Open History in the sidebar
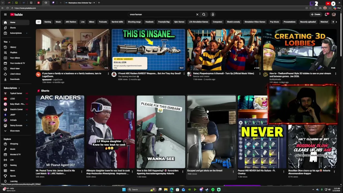343x193 pixels. [16, 47]
